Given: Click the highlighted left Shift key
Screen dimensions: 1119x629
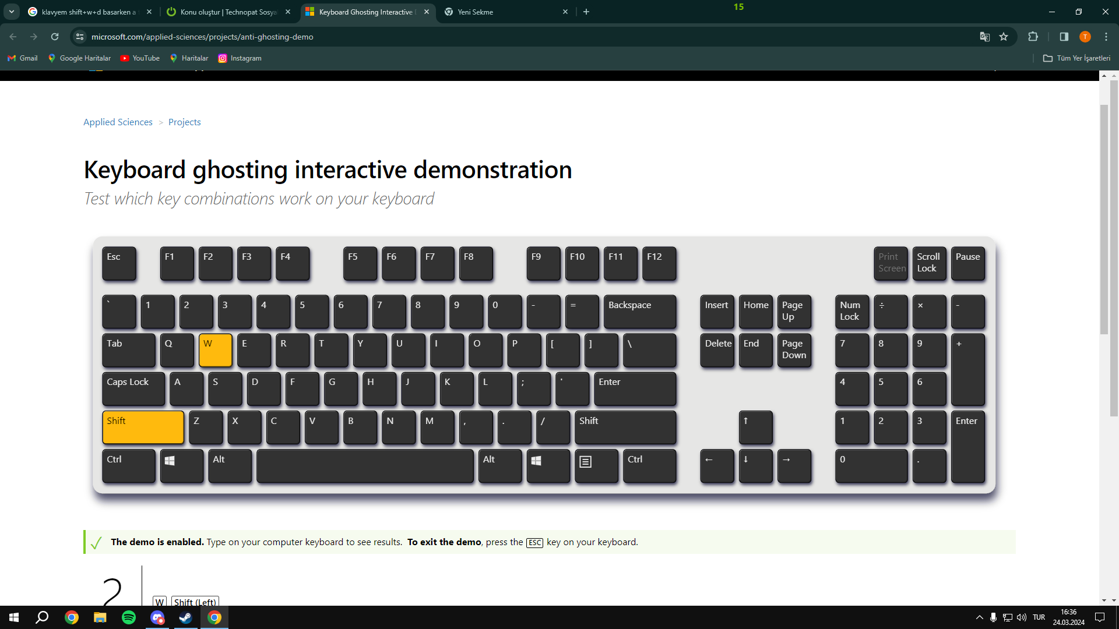Looking at the screenshot, I should [x=143, y=427].
